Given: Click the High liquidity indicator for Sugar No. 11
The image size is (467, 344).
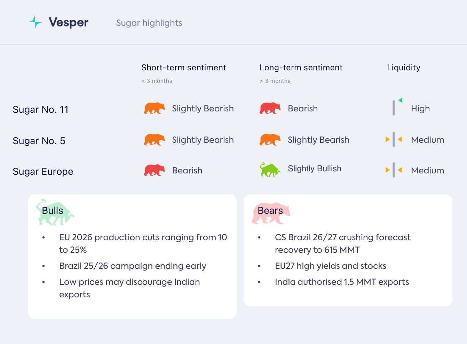Looking at the screenshot, I should point(397,107).
